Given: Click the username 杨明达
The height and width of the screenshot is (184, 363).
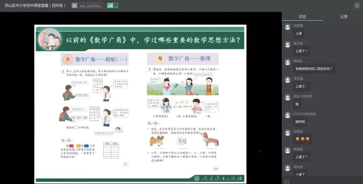Looking at the screenshot, I should coord(298,61).
